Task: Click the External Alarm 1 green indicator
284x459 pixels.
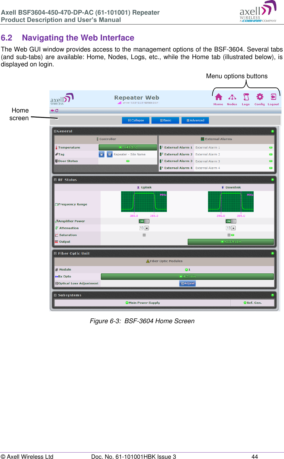Action: point(271,148)
